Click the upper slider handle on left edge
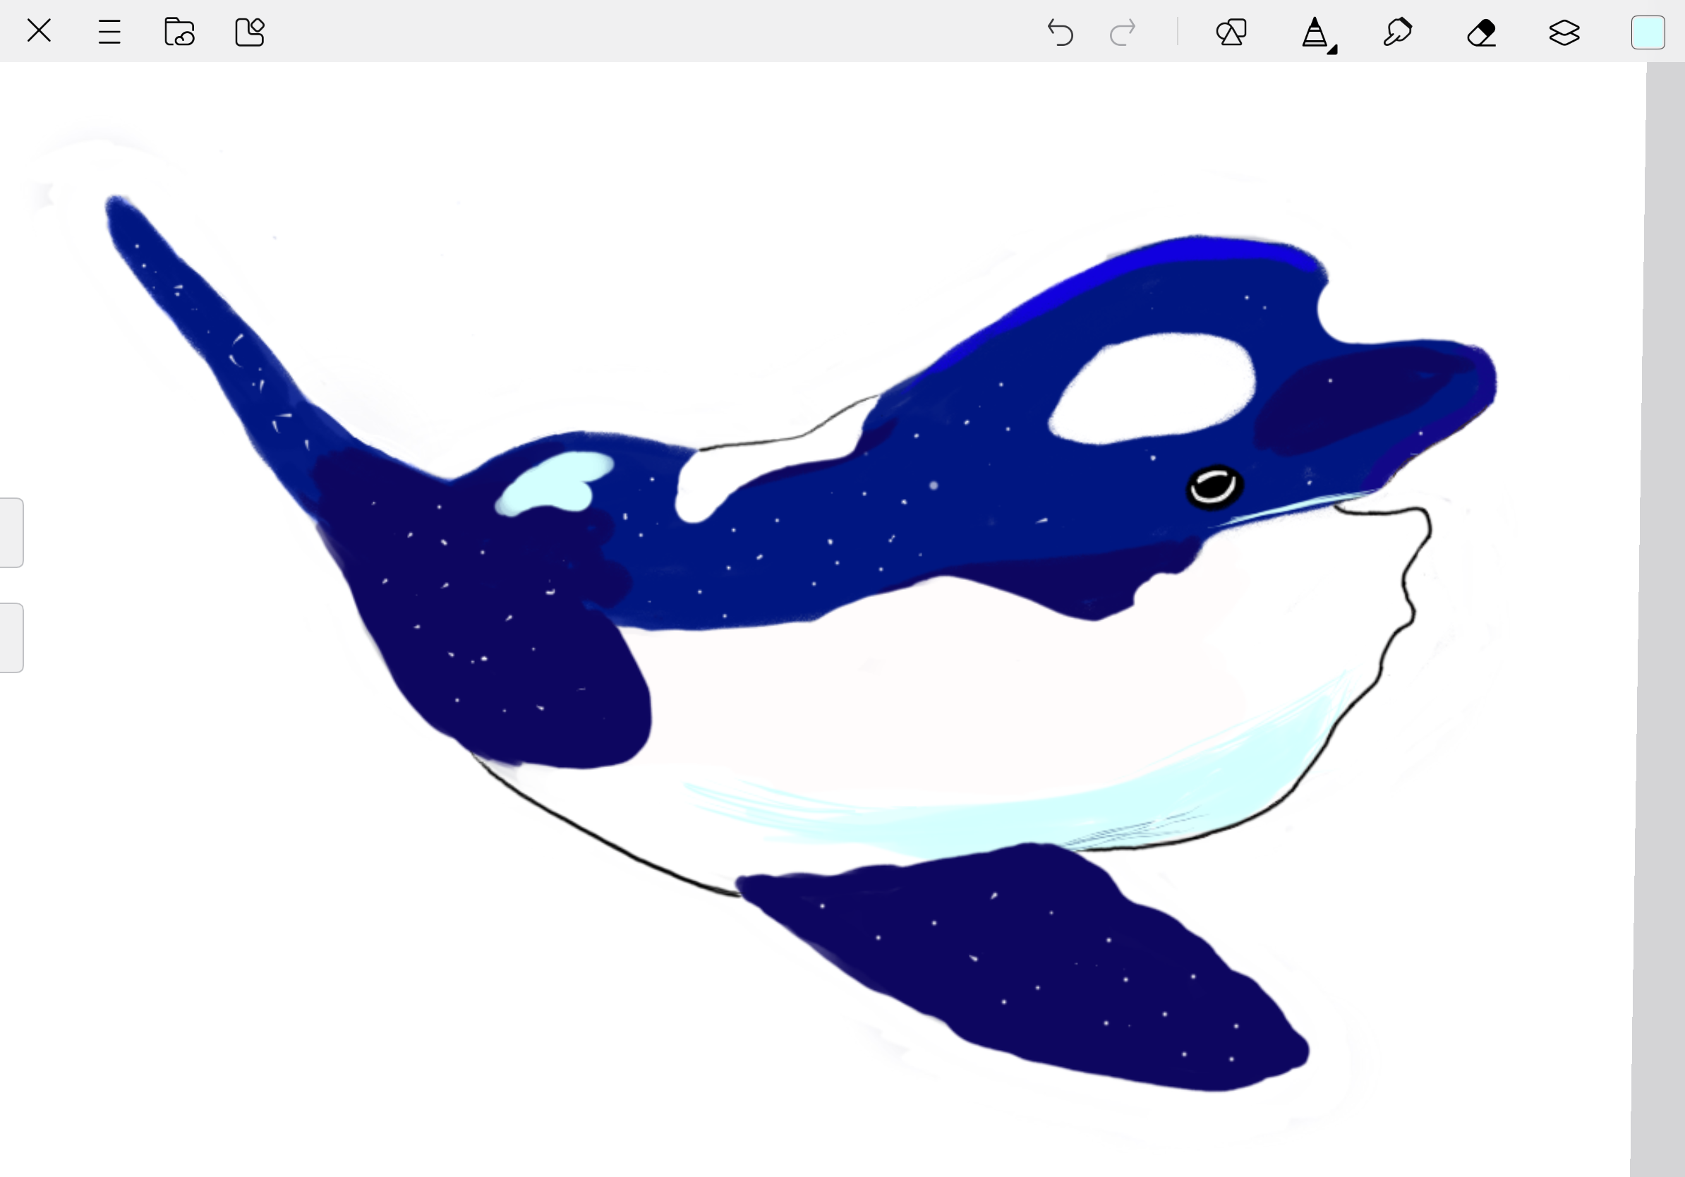The width and height of the screenshot is (1685, 1177). tap(11, 533)
